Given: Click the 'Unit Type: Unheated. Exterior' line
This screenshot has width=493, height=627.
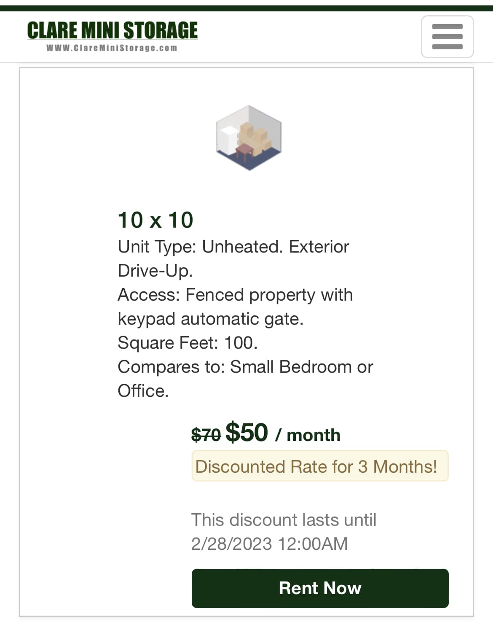Looking at the screenshot, I should (233, 247).
